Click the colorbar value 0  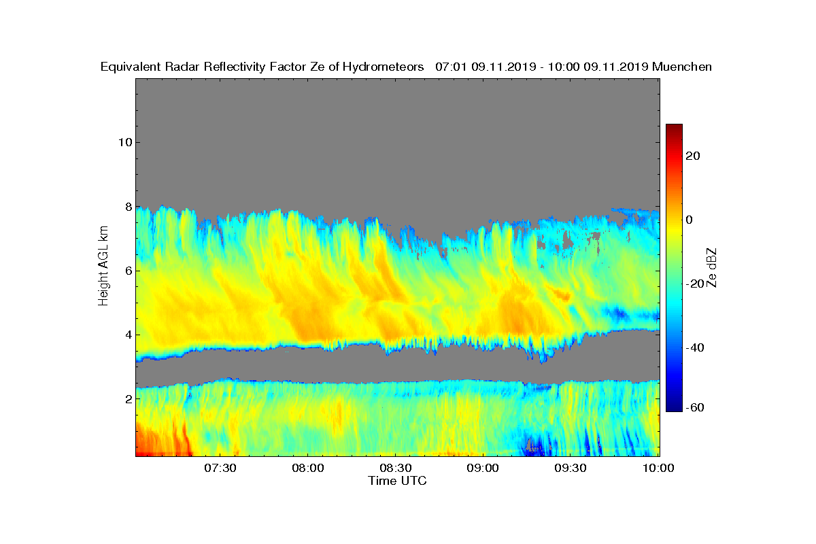click(689, 220)
